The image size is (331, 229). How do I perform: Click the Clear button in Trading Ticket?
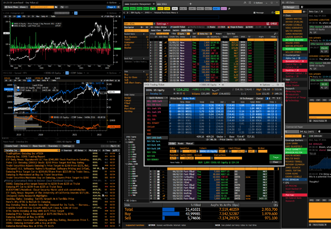[275, 162]
